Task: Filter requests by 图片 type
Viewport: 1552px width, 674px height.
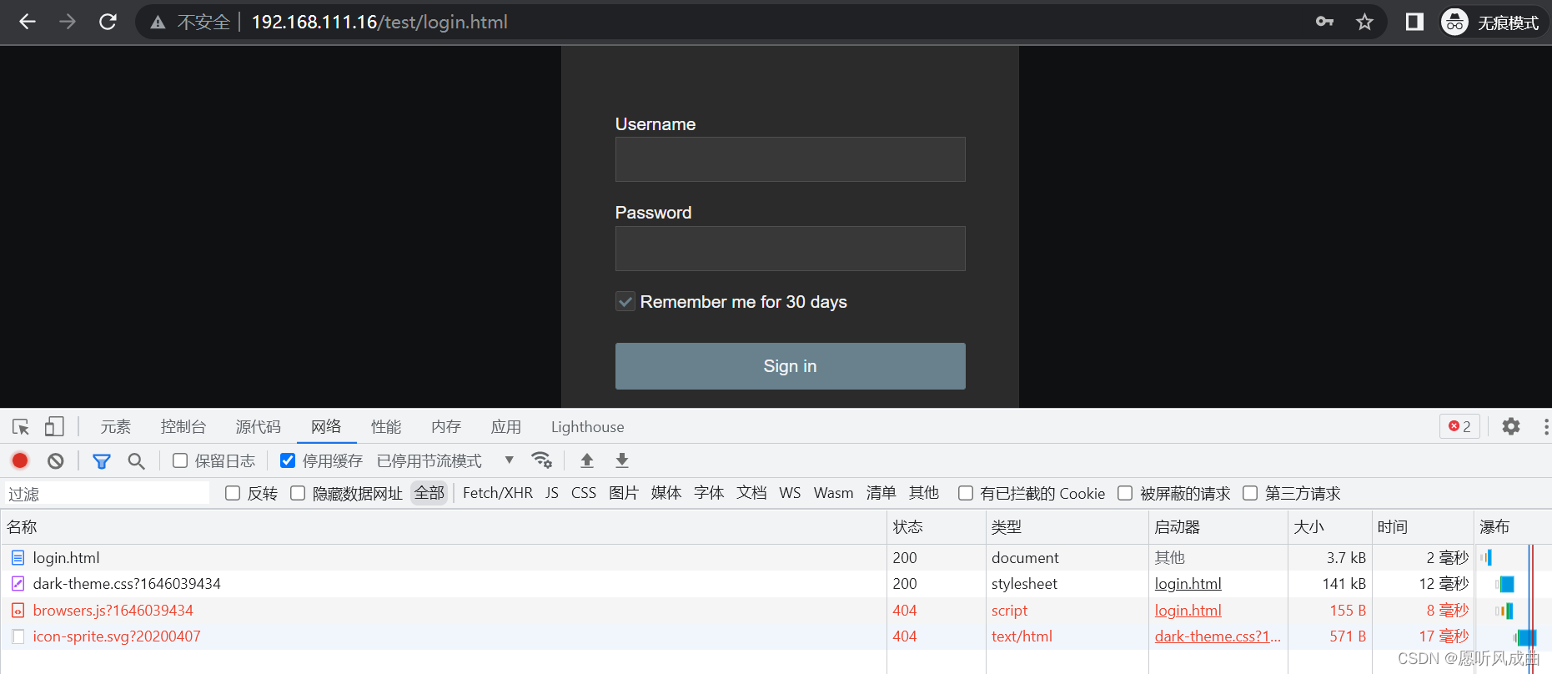Action: 624,493
